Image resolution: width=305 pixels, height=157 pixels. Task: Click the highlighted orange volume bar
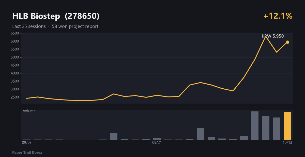[x=287, y=126]
